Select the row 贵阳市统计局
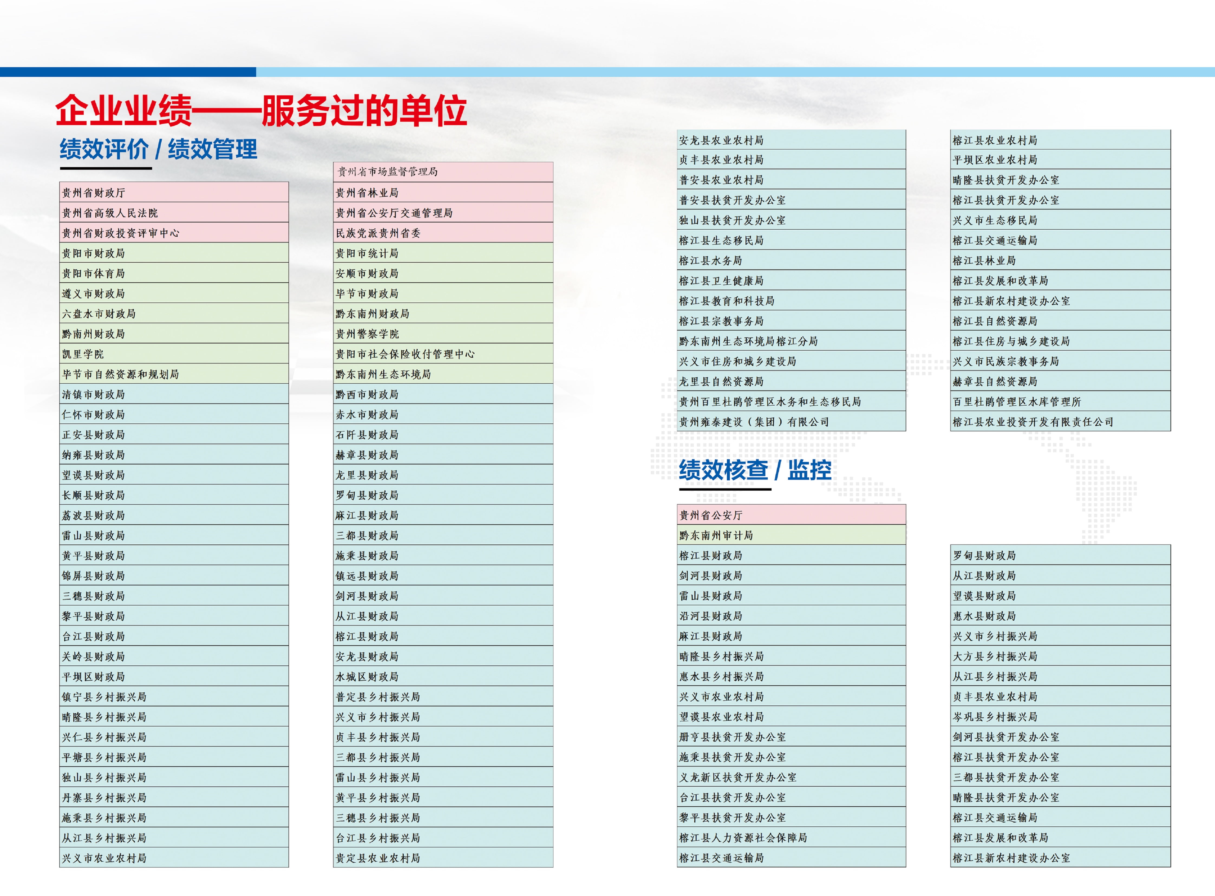 pos(443,253)
